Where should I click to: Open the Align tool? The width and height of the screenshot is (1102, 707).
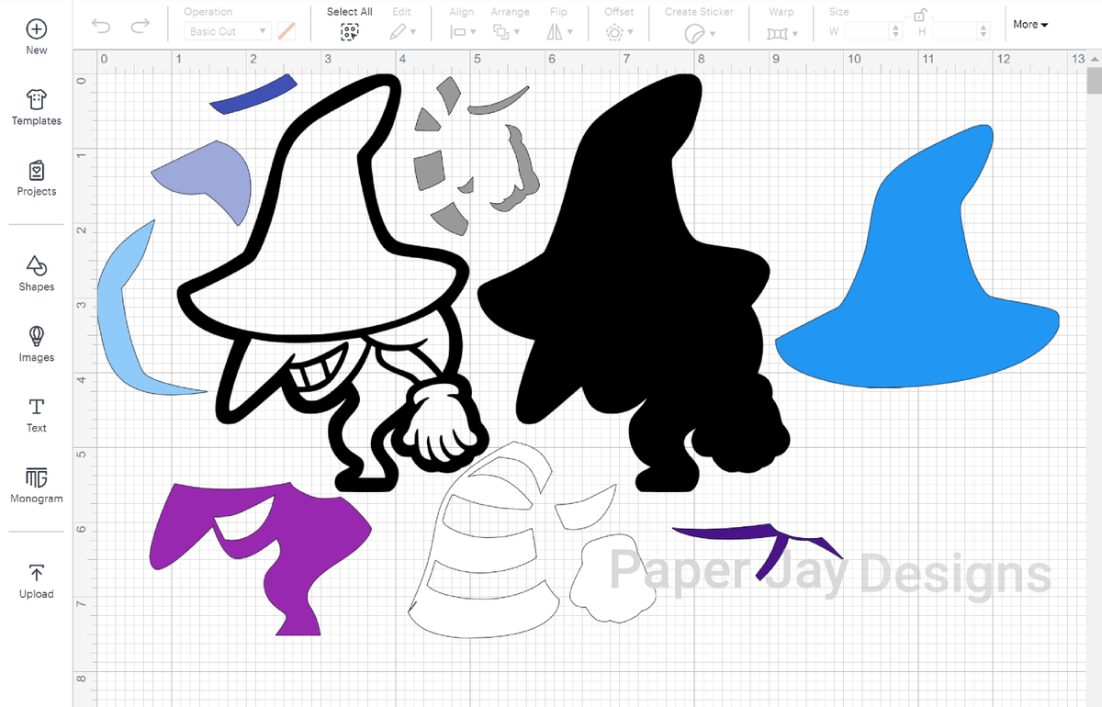463,32
